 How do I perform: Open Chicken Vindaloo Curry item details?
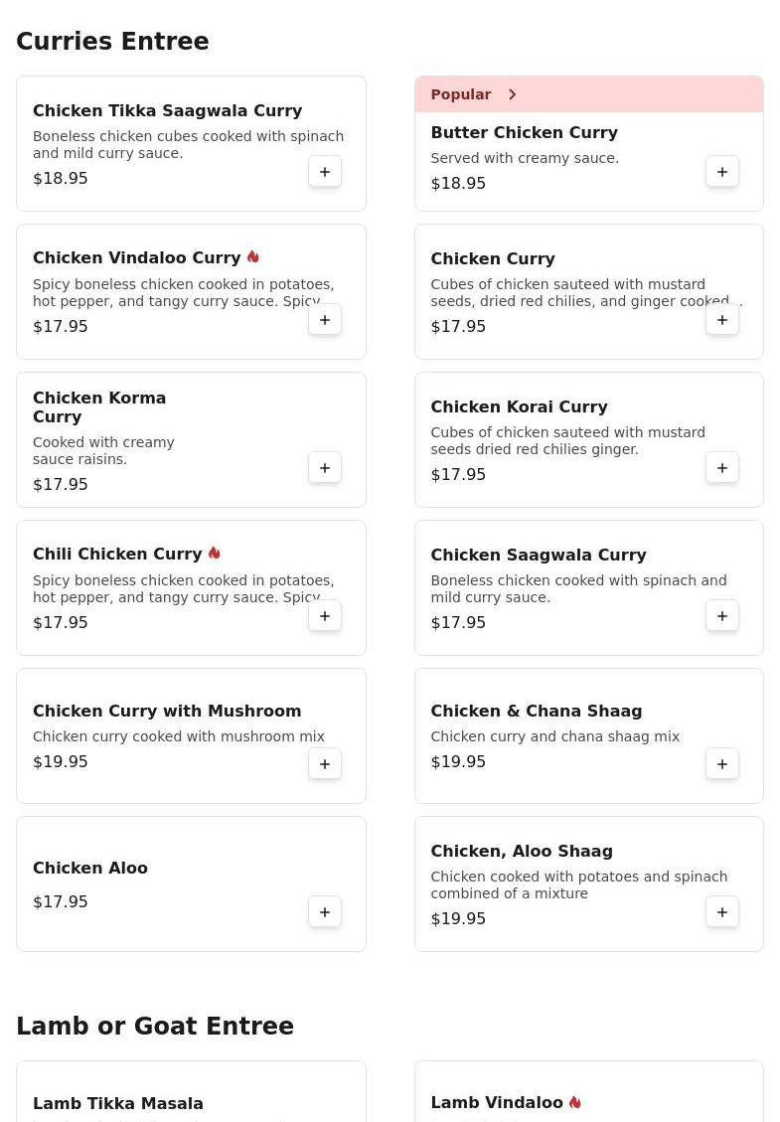coord(137,258)
